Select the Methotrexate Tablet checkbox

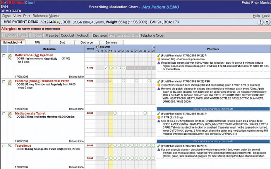coord(4,114)
